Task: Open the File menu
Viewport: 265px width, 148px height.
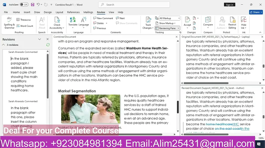Action: pyautogui.click(x=6, y=12)
